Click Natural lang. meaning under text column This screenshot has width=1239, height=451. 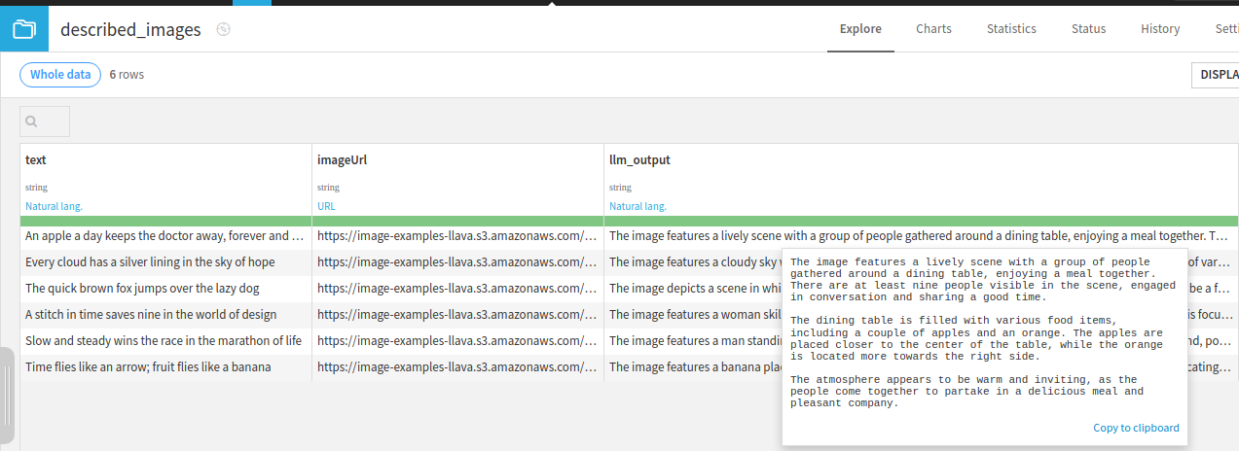click(54, 206)
